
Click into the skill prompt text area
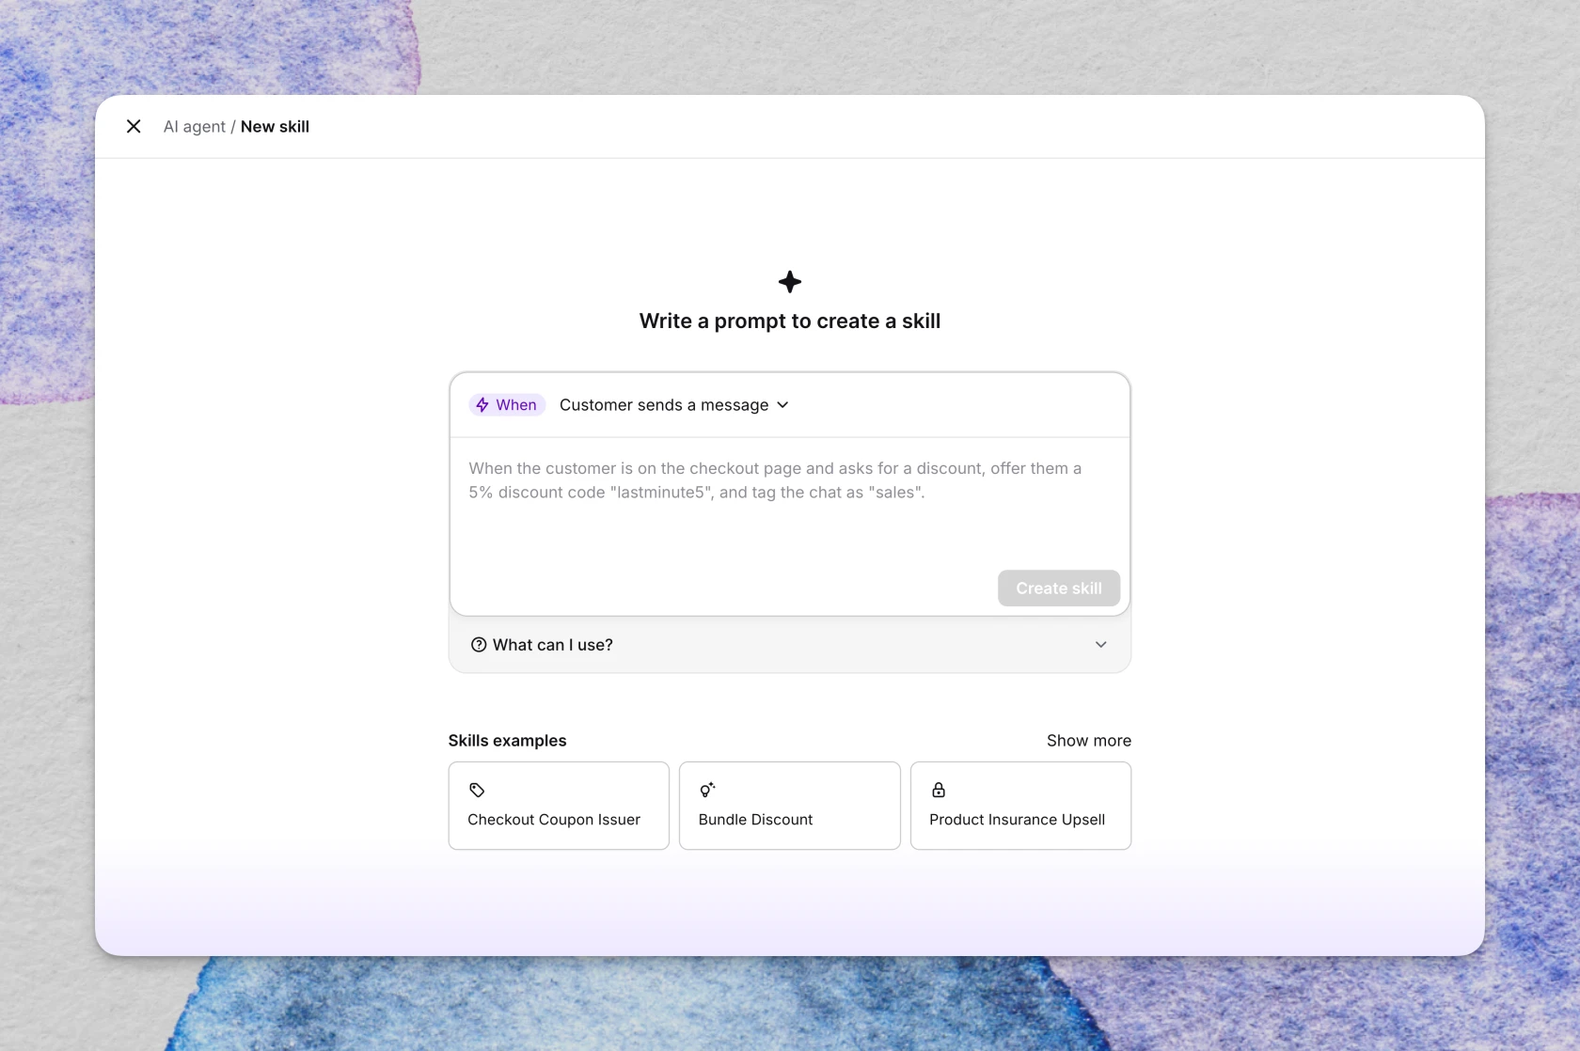click(790, 503)
